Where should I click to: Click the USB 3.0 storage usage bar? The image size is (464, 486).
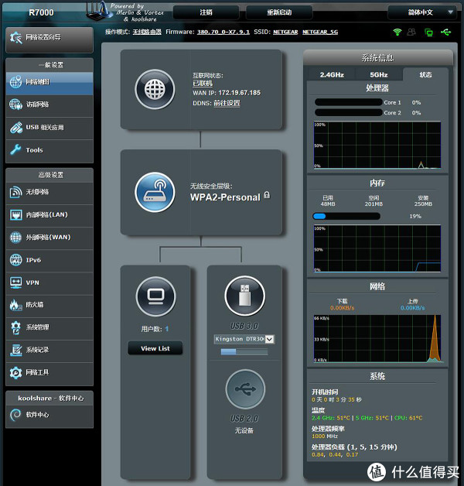[244, 352]
